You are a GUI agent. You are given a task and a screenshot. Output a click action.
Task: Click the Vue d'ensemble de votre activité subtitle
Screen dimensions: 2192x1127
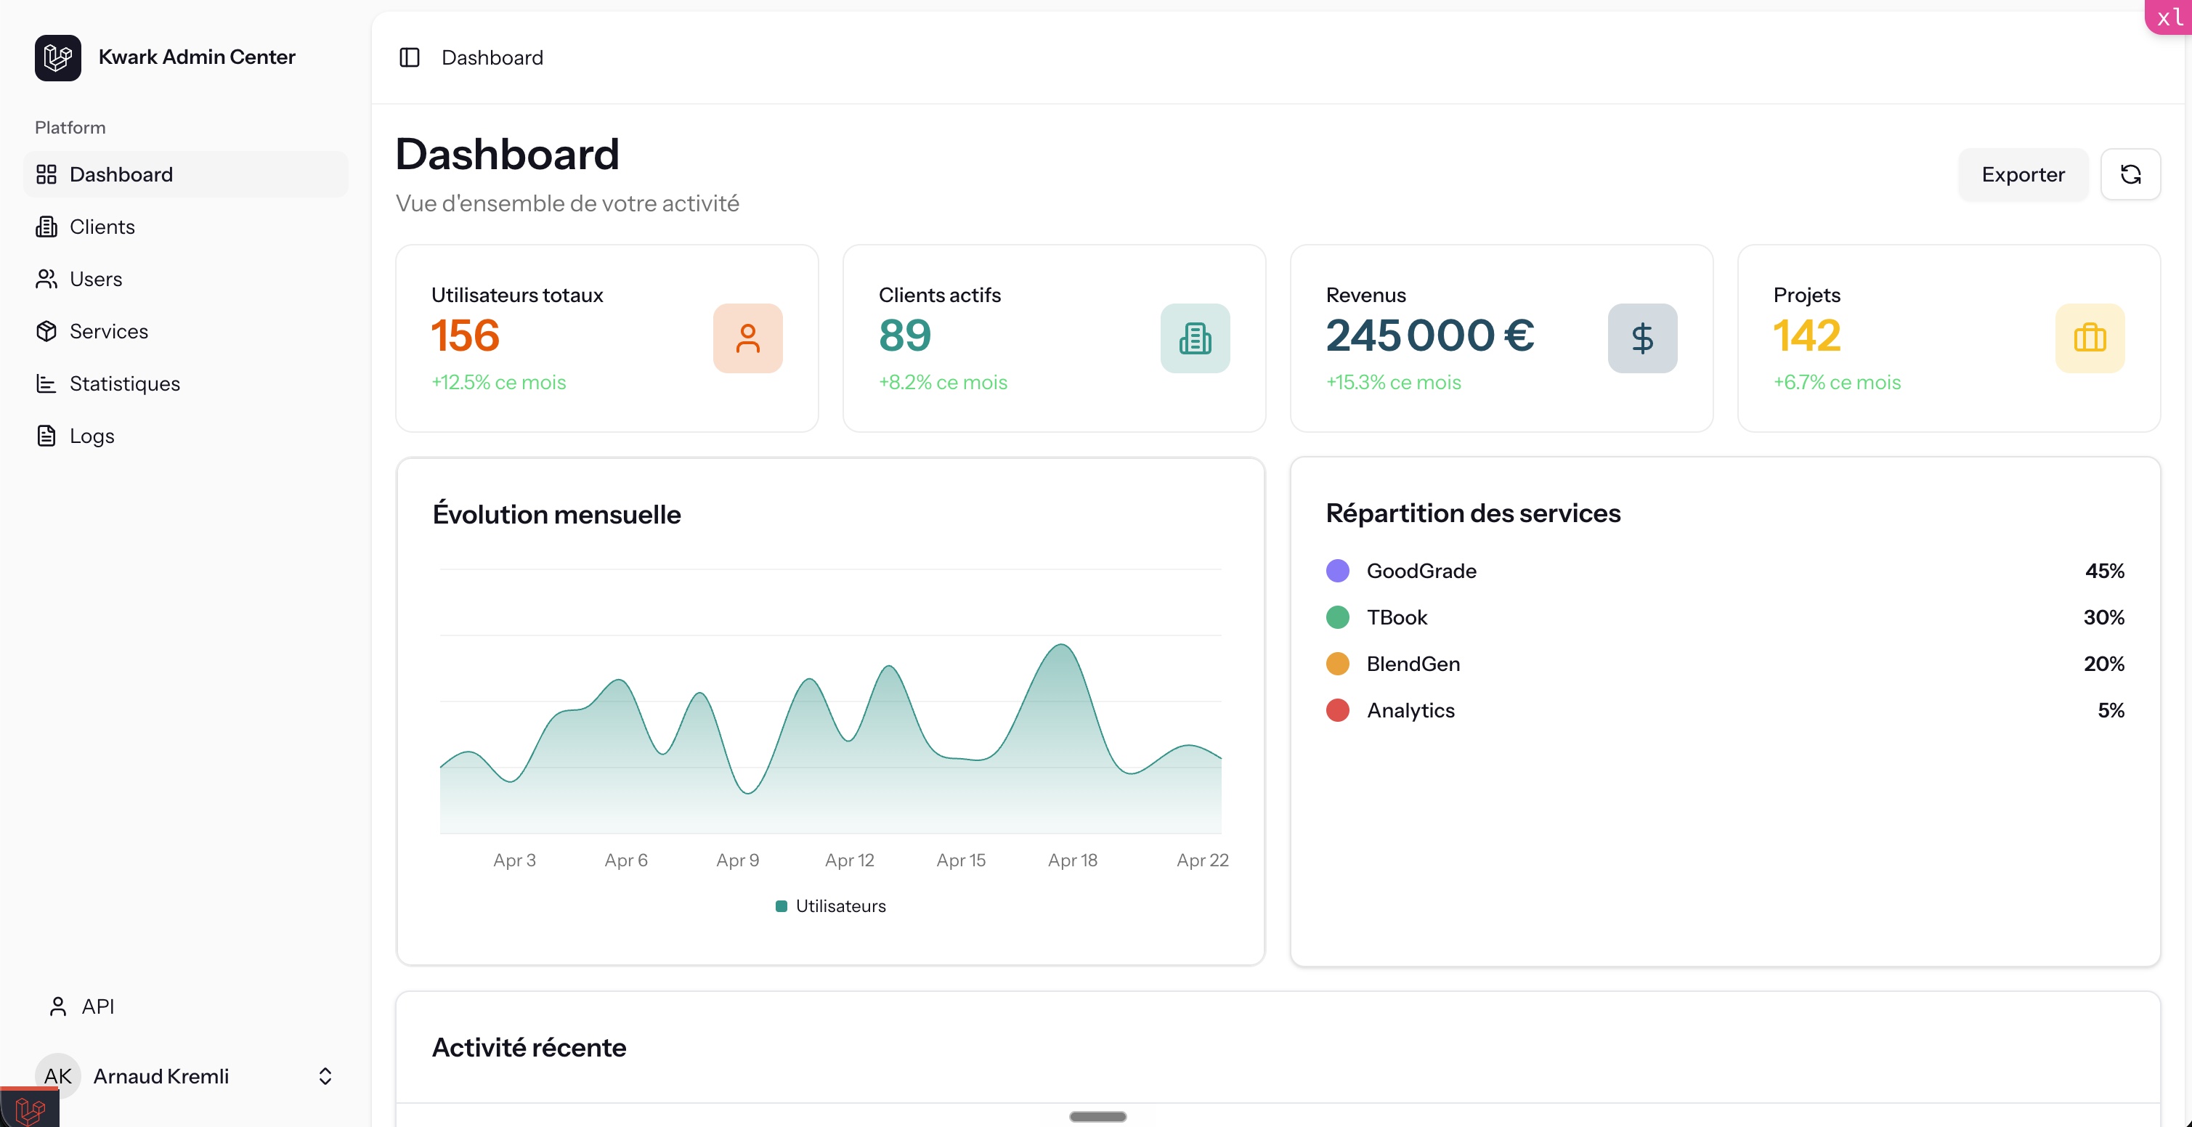(567, 203)
